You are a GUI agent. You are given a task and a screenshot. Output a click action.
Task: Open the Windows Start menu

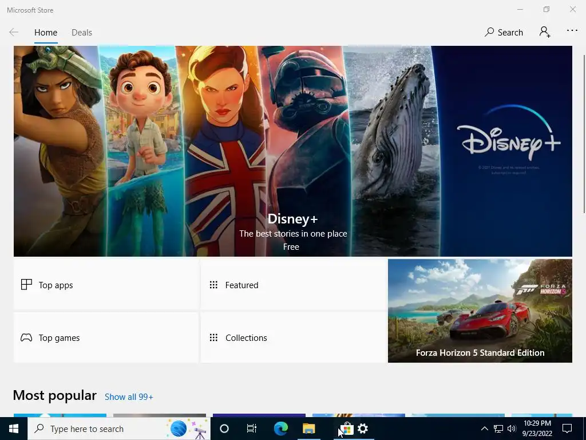click(14, 429)
